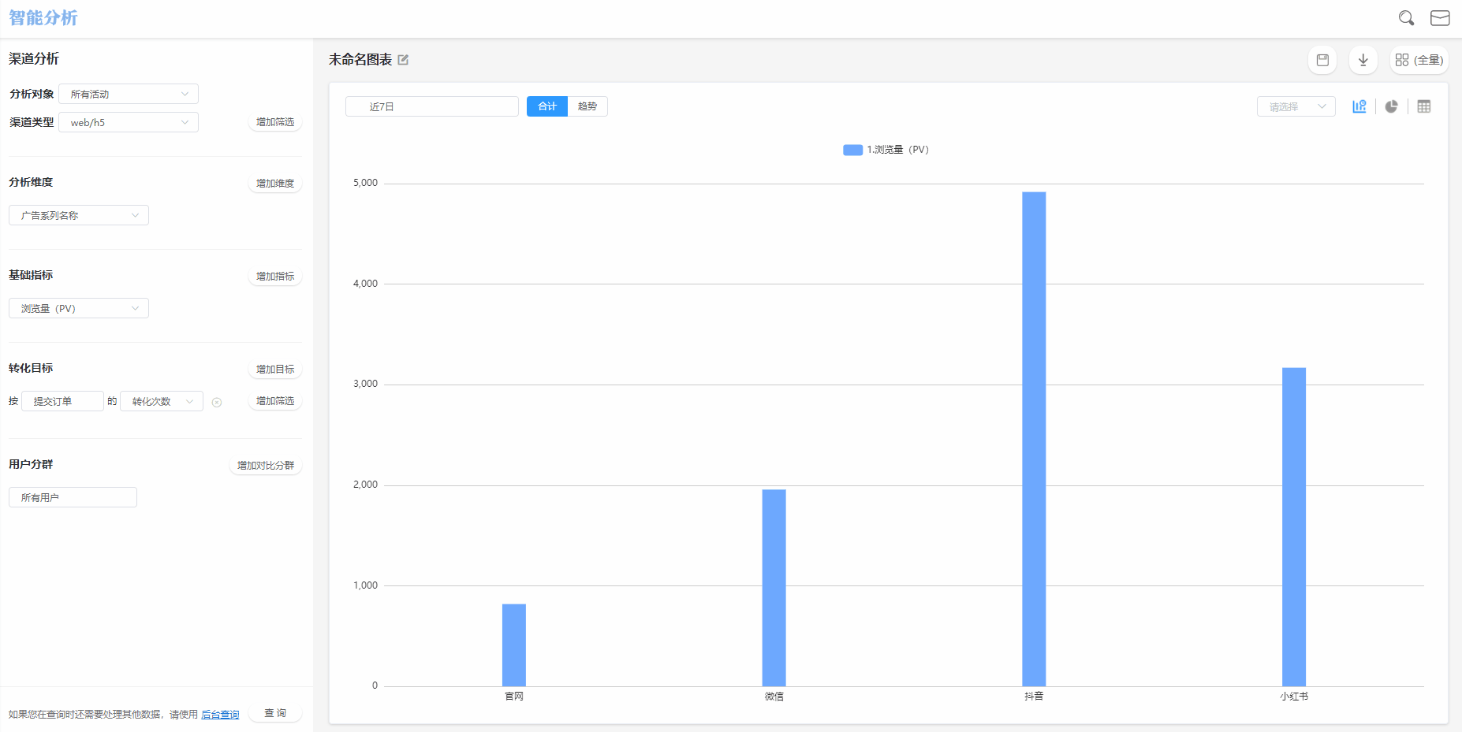1462x732 pixels.
Task: Click the download arrow icon
Action: tap(1363, 60)
